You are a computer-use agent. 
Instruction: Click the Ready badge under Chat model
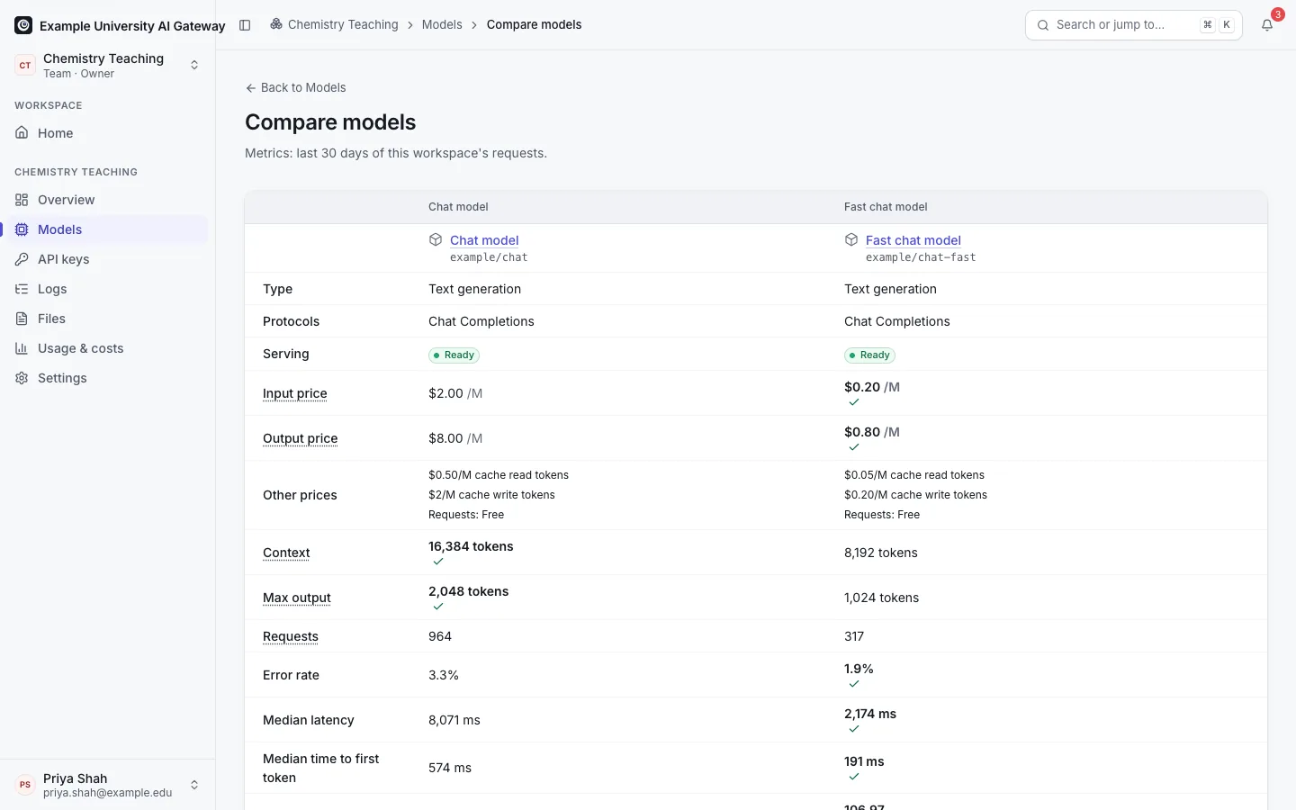(454, 355)
